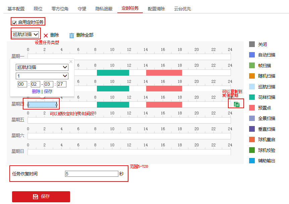Select the blue Thursday time segment

point(42,105)
